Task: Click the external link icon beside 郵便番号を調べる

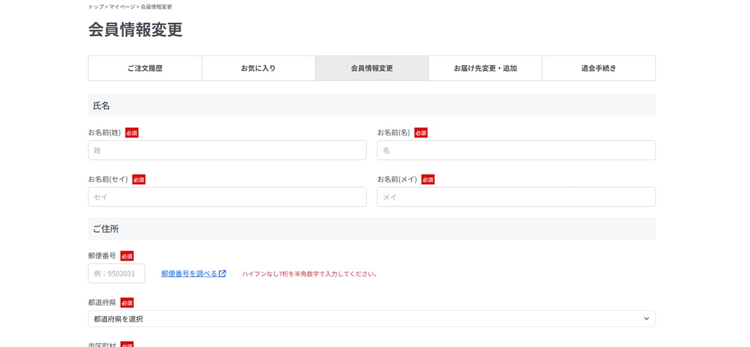Action: [223, 274]
